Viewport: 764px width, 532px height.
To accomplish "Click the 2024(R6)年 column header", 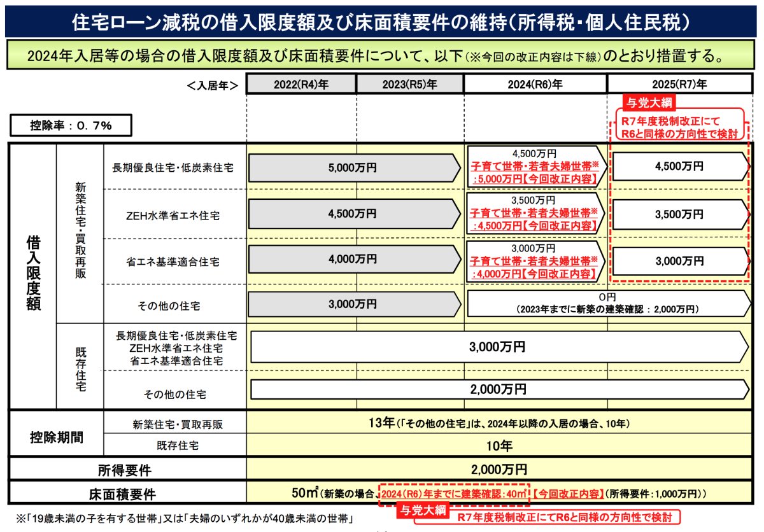I will point(535,84).
